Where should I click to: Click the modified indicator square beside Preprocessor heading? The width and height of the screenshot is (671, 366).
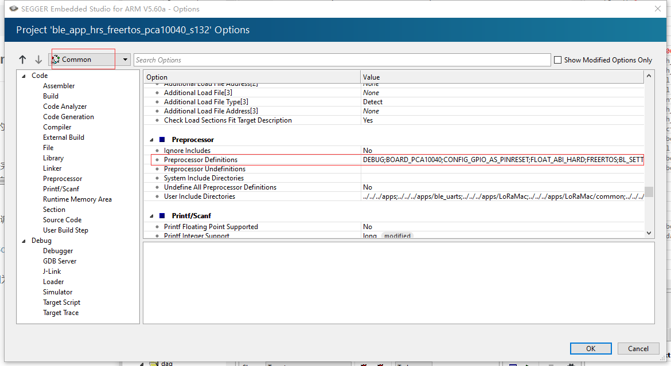click(x=162, y=139)
